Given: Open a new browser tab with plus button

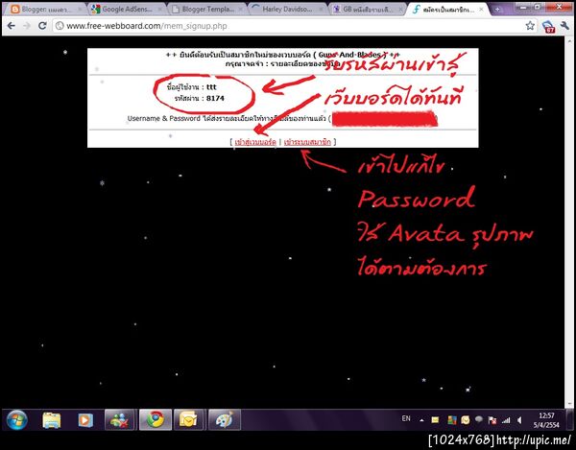Looking at the screenshot, I should (497, 10).
